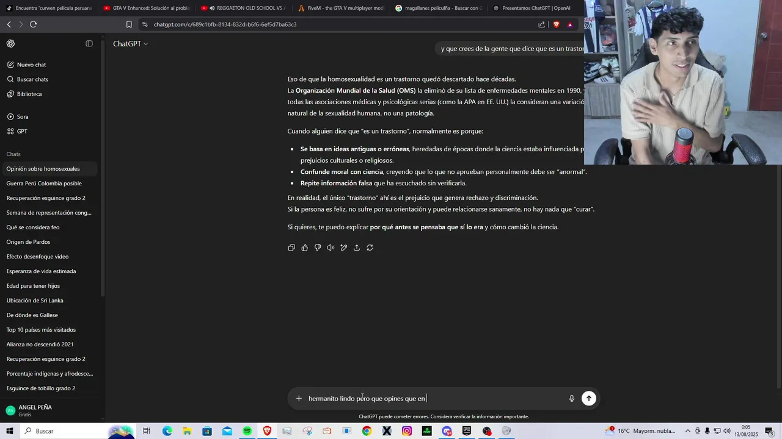Viewport: 782px width, 439px height.
Task: Open chat 'Alianza no descendió 2021'
Action: 49,344
